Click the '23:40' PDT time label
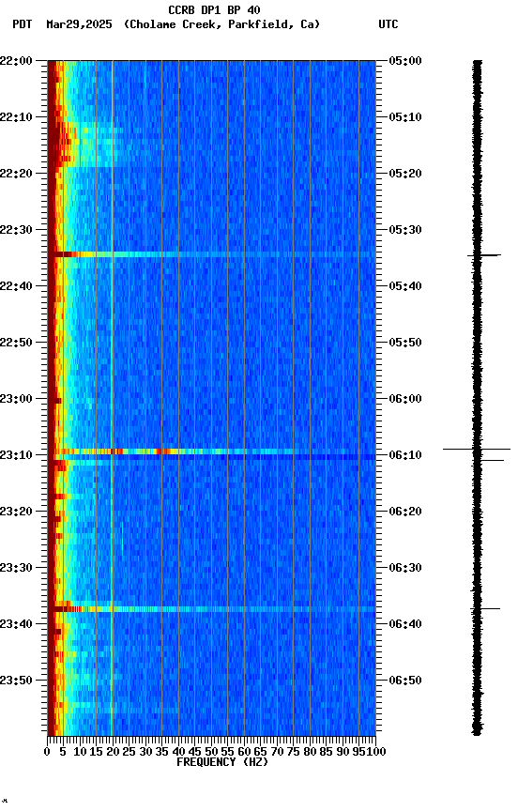This screenshot has width=518, height=811. click(16, 625)
